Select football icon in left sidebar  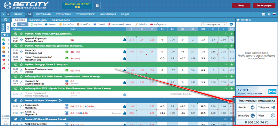(3, 40)
